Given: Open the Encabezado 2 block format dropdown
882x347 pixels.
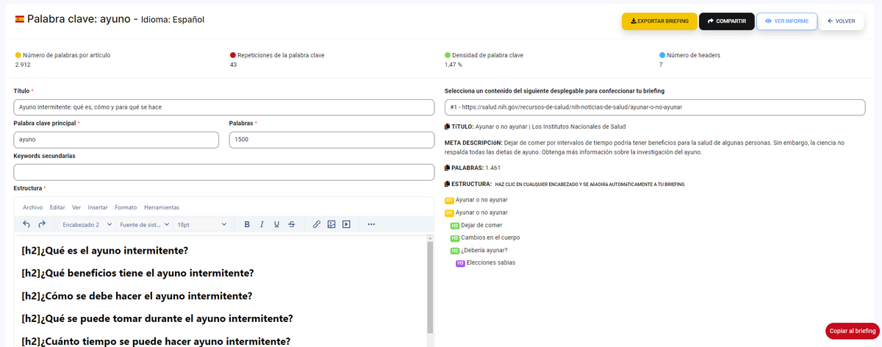Looking at the screenshot, I should [x=85, y=224].
